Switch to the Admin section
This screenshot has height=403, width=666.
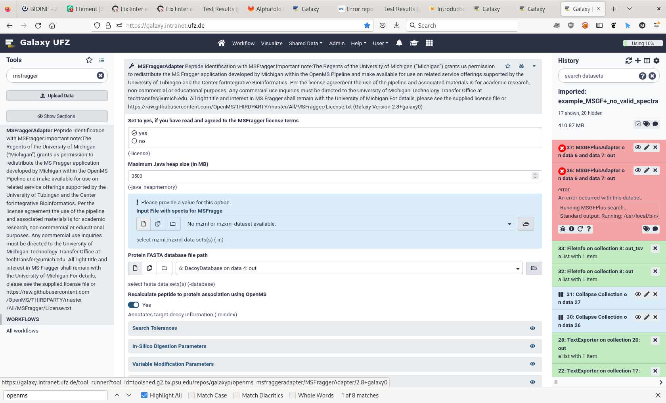(x=337, y=43)
